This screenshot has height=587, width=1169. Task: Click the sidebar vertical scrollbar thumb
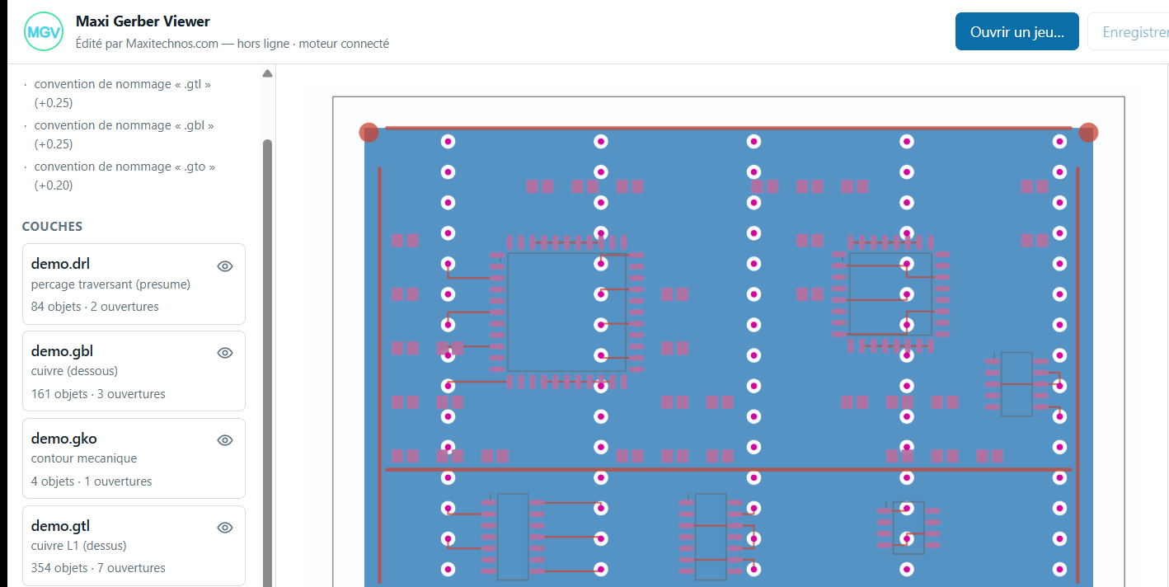pyautogui.click(x=267, y=363)
